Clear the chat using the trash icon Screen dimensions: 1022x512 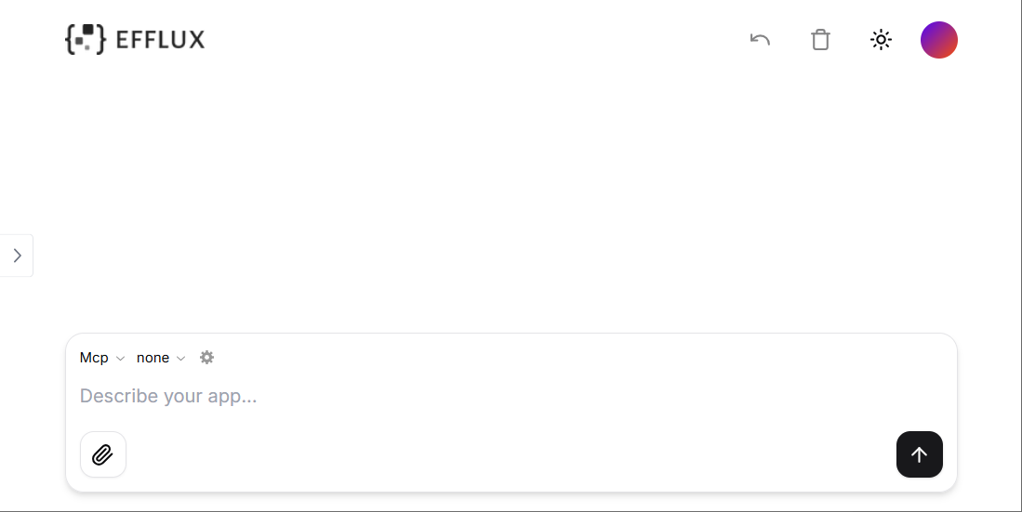(x=820, y=40)
